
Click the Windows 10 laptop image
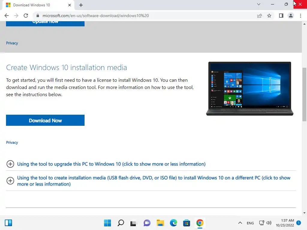pos(250,89)
